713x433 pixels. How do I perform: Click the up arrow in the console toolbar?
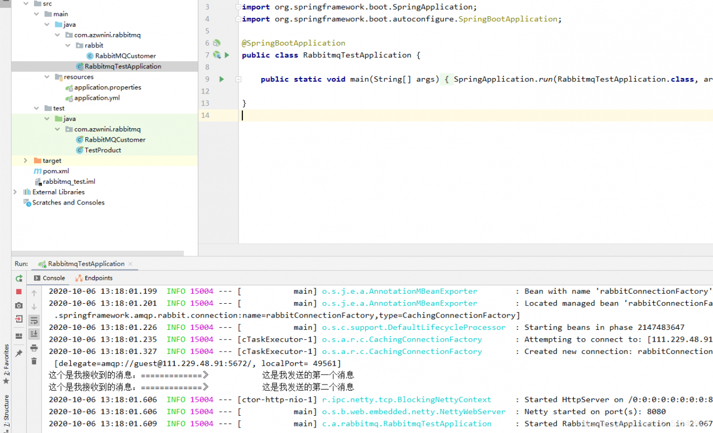(34, 293)
